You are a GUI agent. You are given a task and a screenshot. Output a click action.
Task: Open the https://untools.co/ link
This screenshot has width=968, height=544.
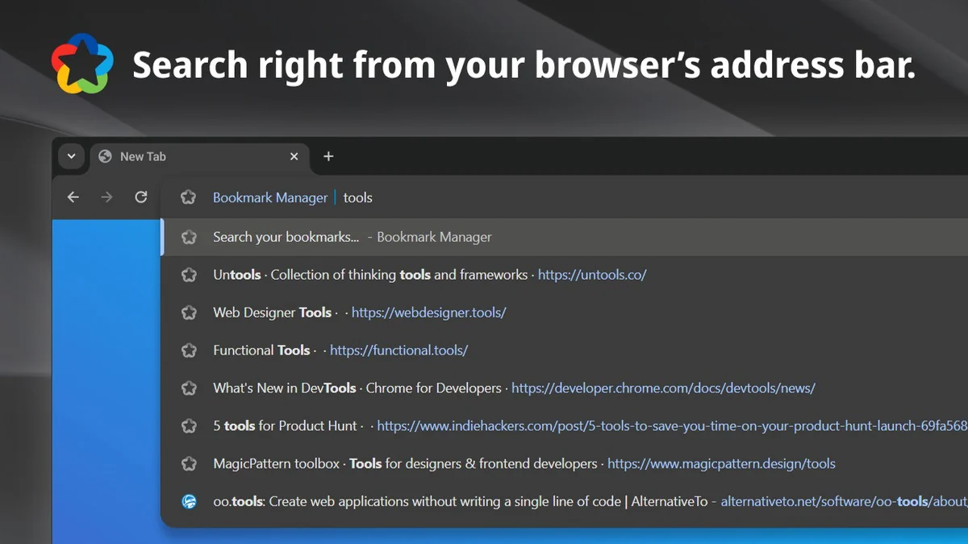592,275
